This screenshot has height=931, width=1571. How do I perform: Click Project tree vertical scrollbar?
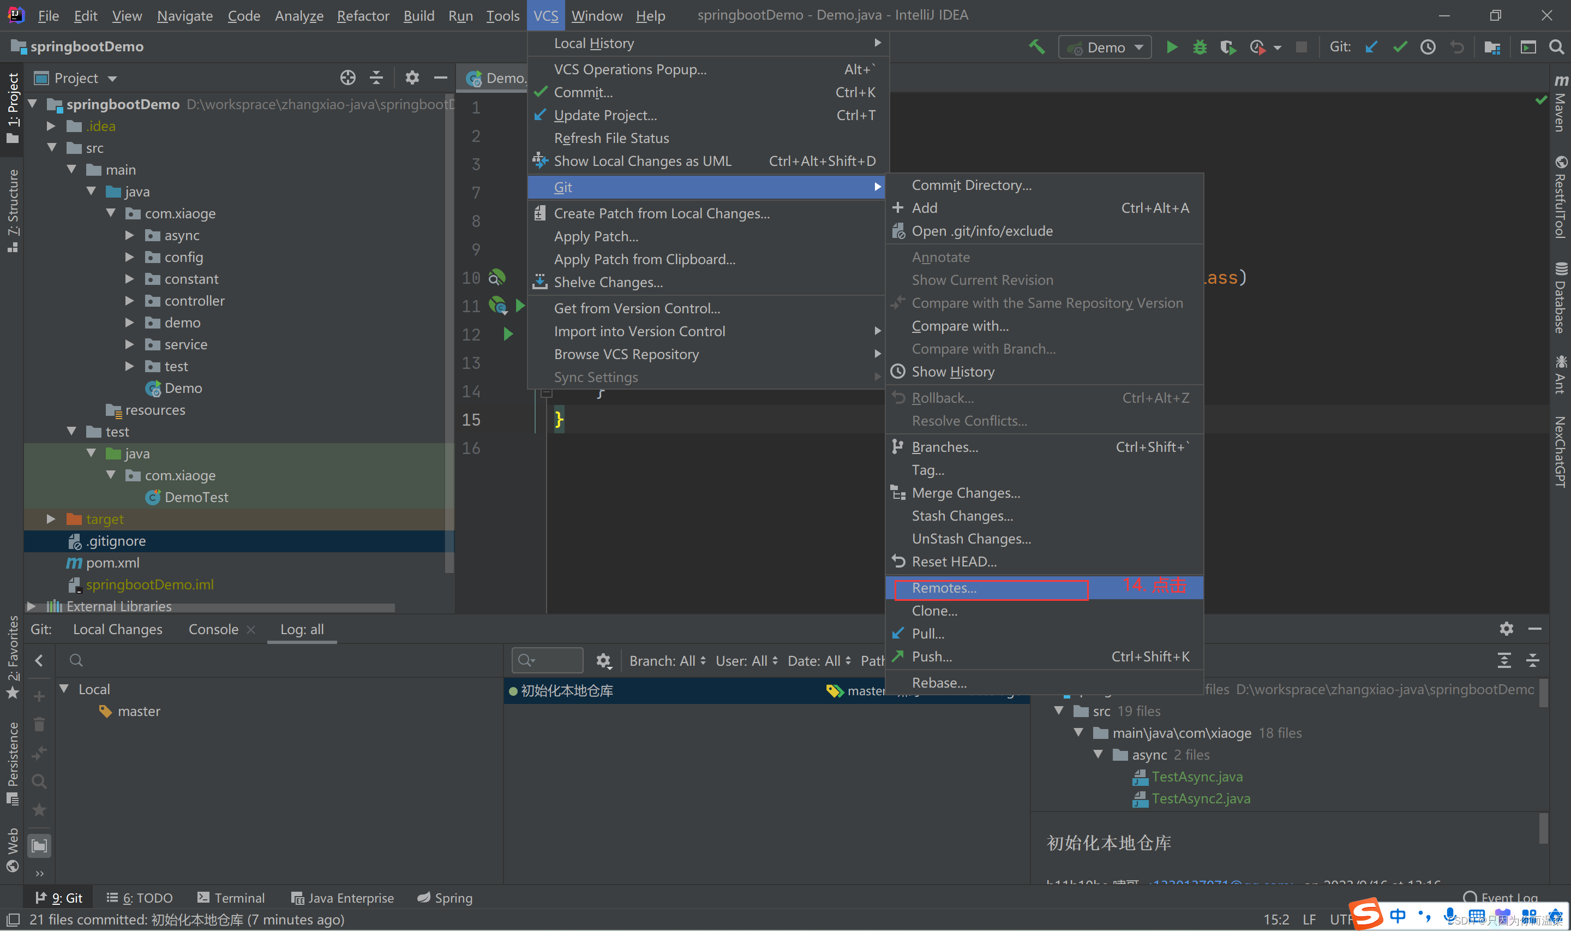(449, 332)
